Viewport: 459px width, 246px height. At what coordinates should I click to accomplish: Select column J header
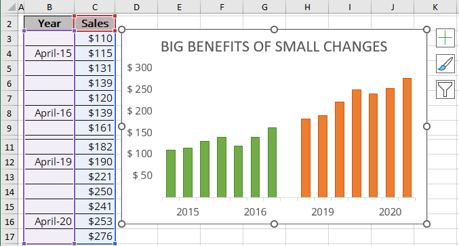pyautogui.click(x=393, y=7)
